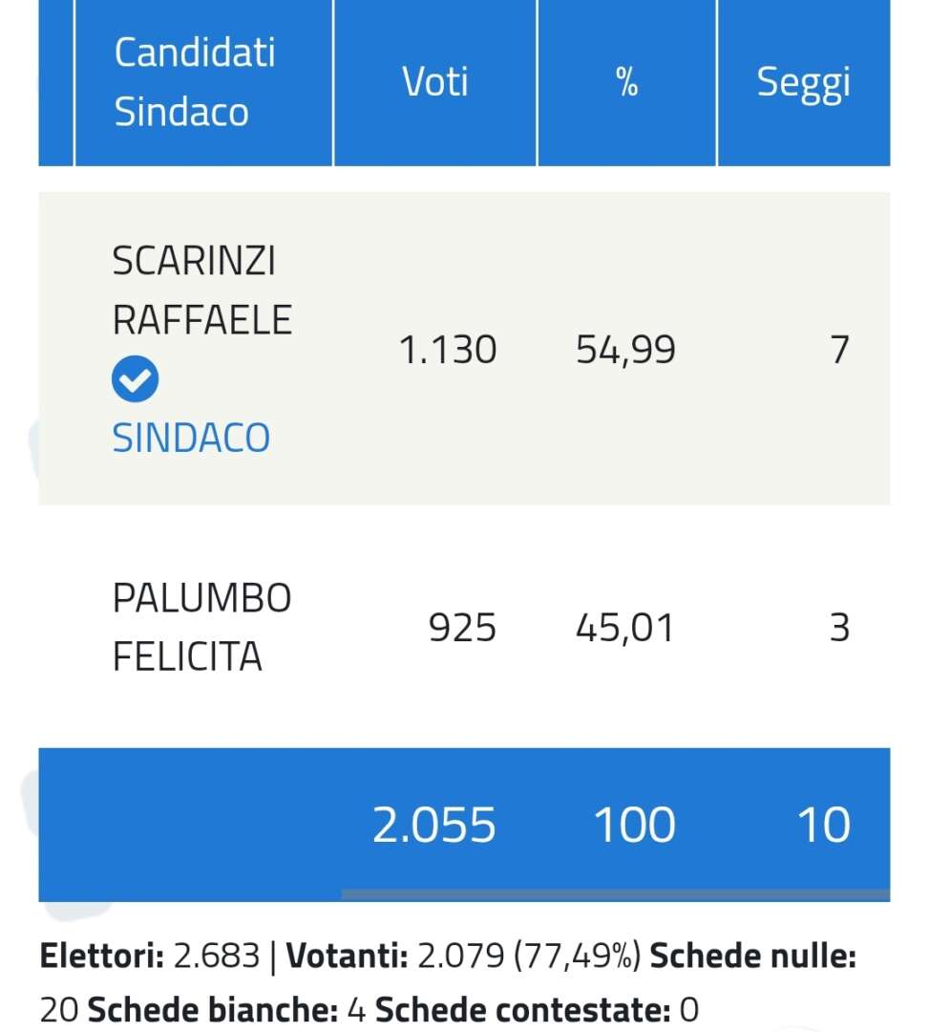Image resolution: width=929 pixels, height=1032 pixels.
Task: Select candidate name PALUMBO FELICITA
Action: pyautogui.click(x=201, y=627)
